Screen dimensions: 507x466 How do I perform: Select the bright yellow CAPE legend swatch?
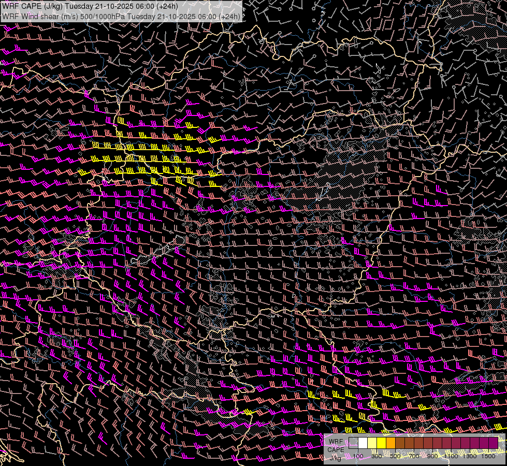382,443
